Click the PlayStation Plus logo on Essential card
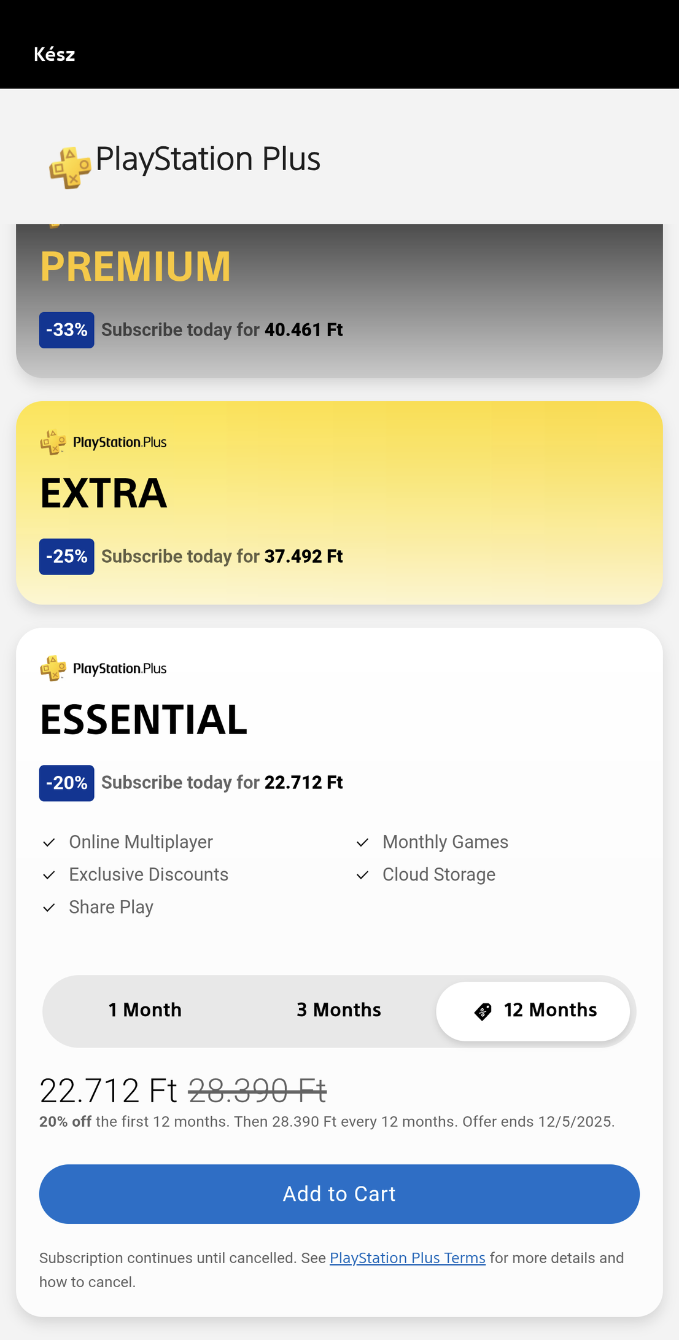Viewport: 679px width, 1340px height. pyautogui.click(x=103, y=668)
